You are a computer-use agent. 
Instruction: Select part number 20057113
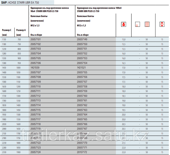coord(36,101)
